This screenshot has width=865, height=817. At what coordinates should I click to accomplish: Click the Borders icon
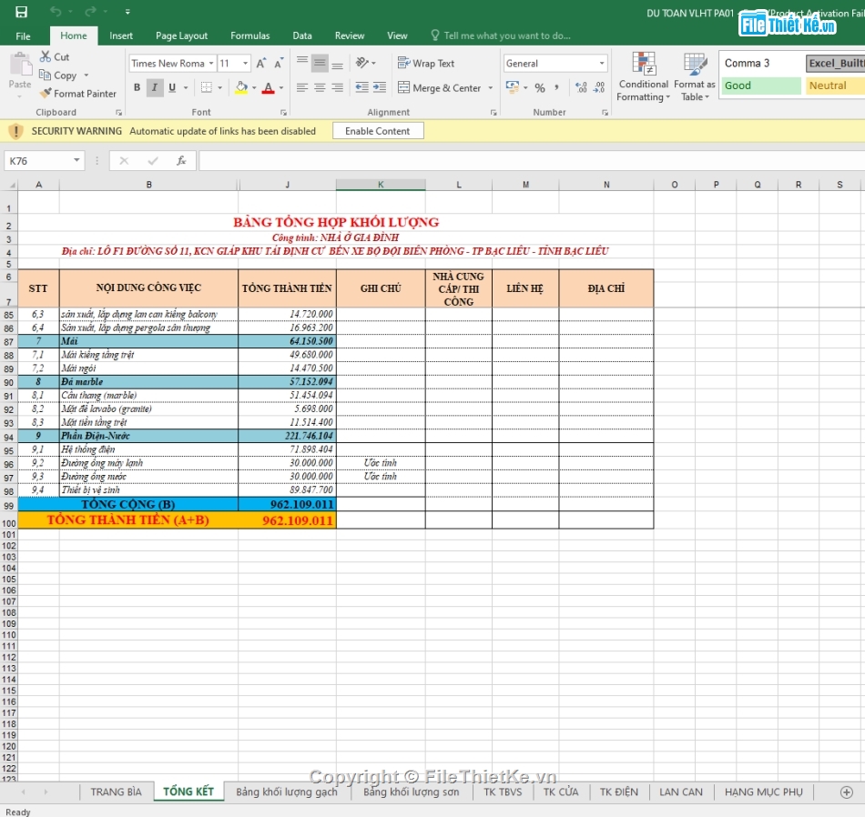pos(207,87)
